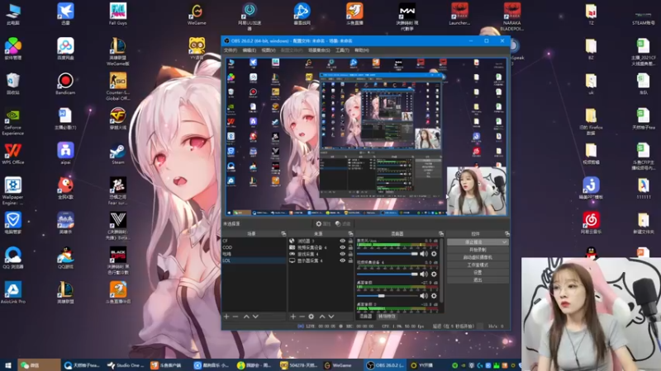
Task: Open GeForce Experience desktop icon
Action: (x=12, y=122)
